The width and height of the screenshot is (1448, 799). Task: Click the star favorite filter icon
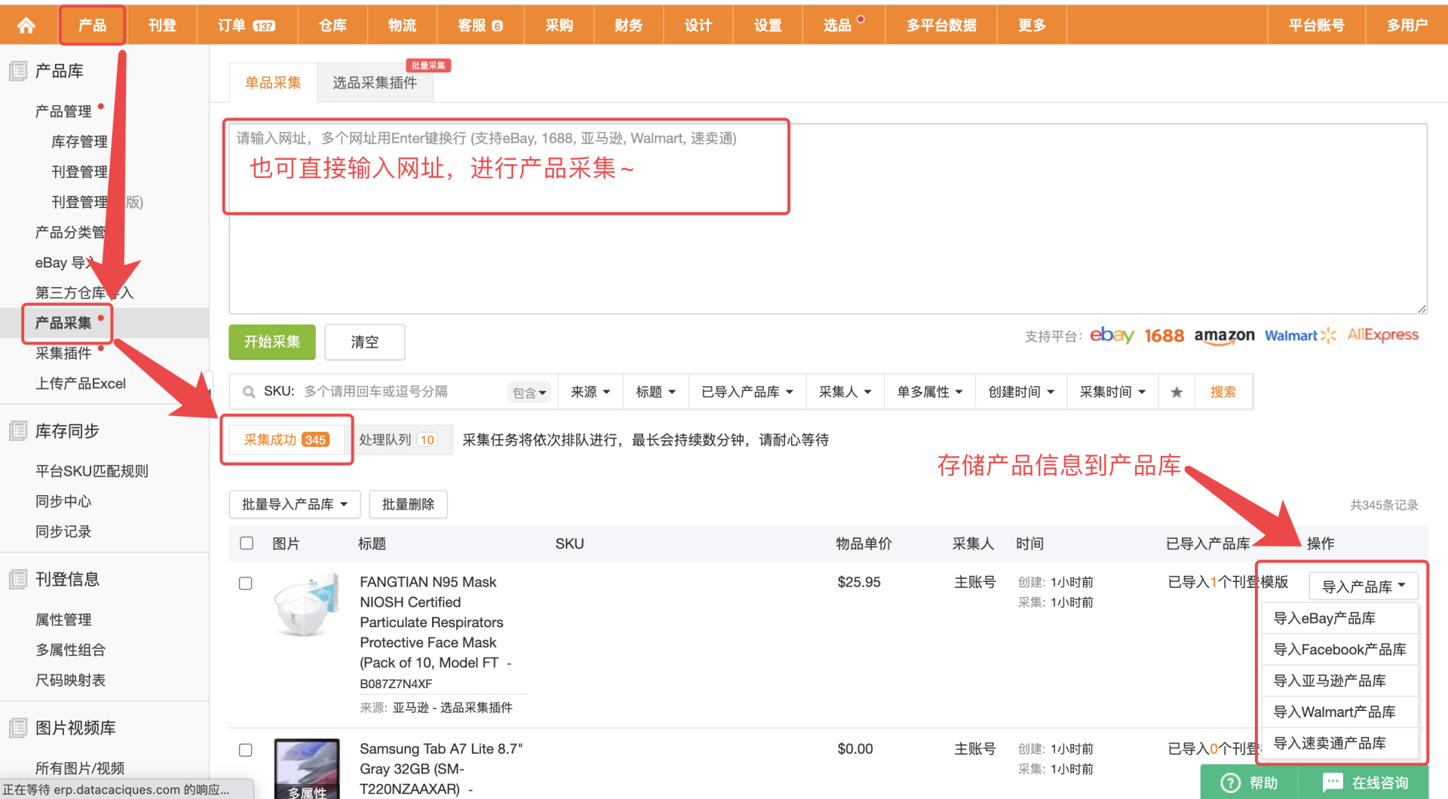(x=1176, y=392)
